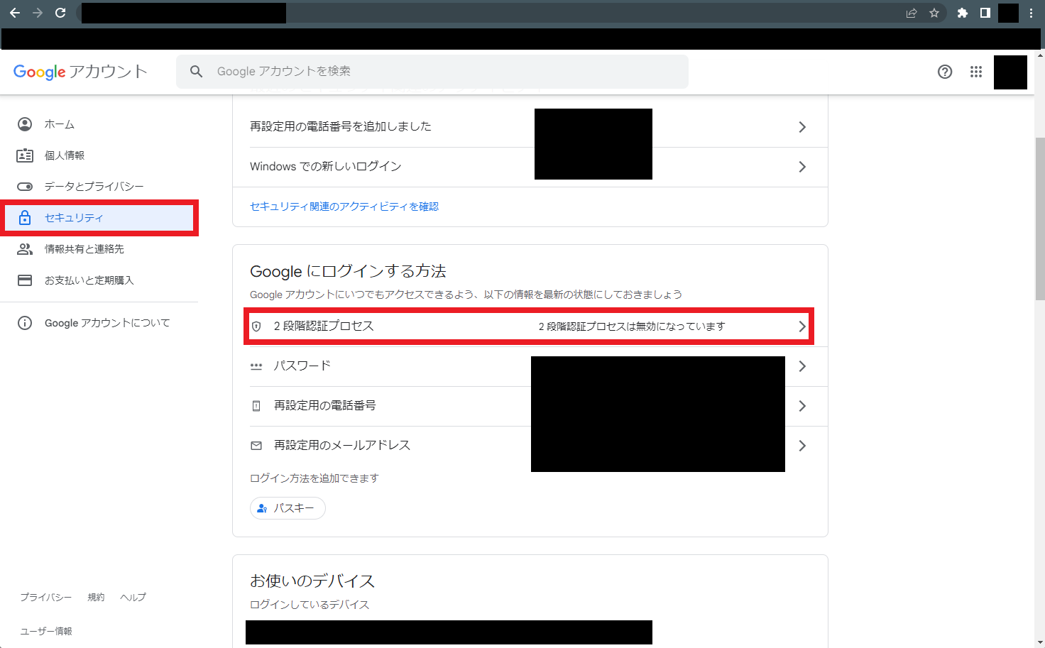
Task: Click the share page icon in address bar
Action: pyautogui.click(x=912, y=13)
